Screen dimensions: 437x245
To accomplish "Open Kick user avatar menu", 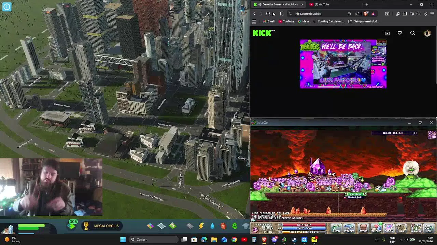I will (x=427, y=33).
